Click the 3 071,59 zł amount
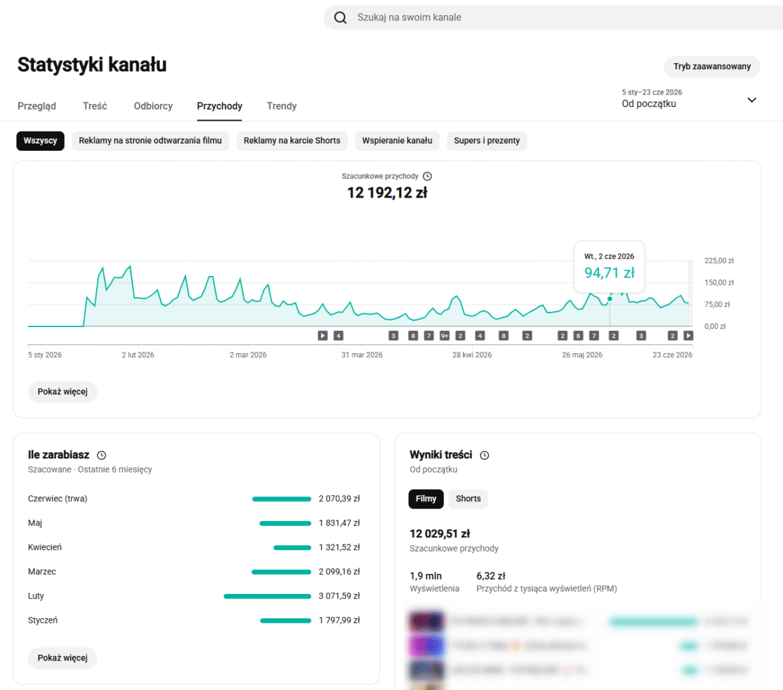The width and height of the screenshot is (783, 690). pyautogui.click(x=339, y=596)
